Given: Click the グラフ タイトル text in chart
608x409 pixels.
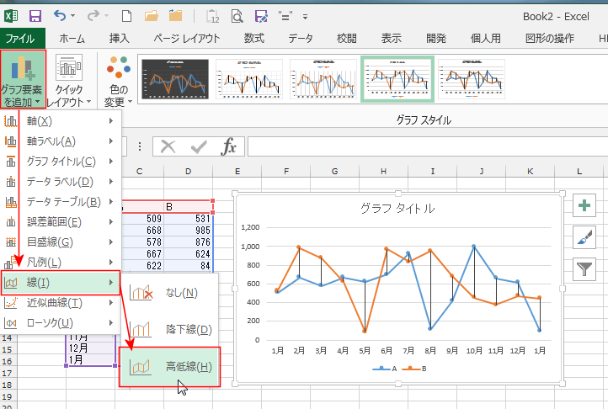Looking at the screenshot, I should 397,209.
